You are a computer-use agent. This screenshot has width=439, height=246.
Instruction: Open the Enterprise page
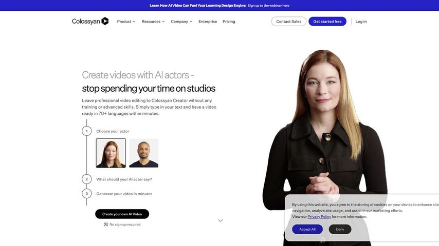point(208,22)
